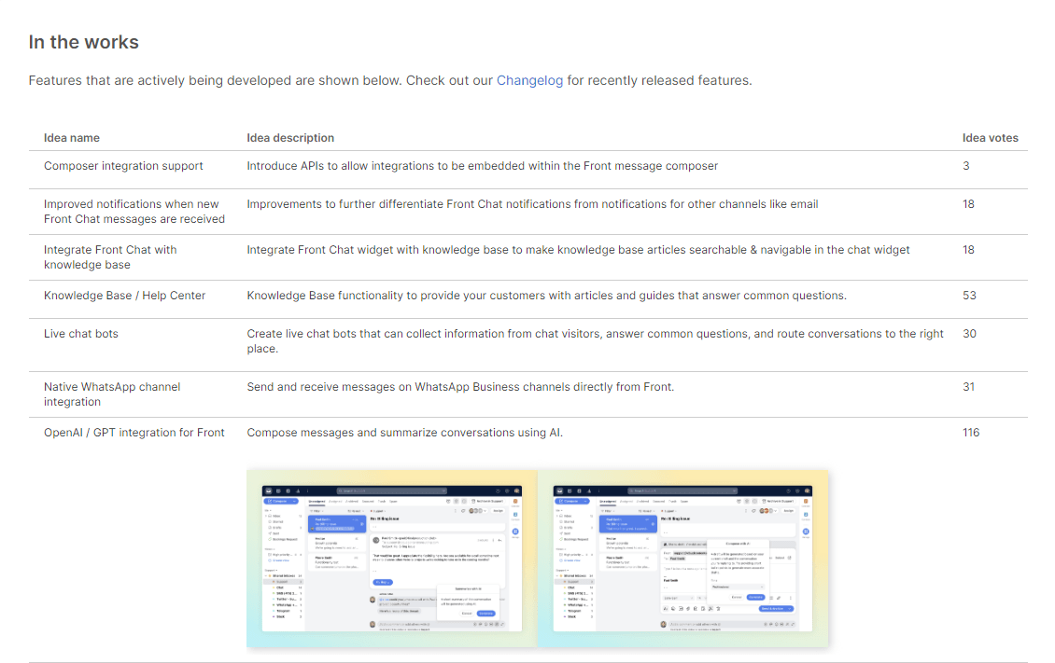Click the 'Idea name' column header
This screenshot has height=663, width=1055.
[72, 138]
